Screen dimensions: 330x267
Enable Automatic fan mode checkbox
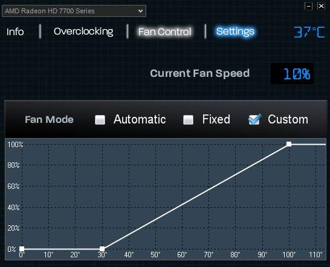[x=100, y=120]
